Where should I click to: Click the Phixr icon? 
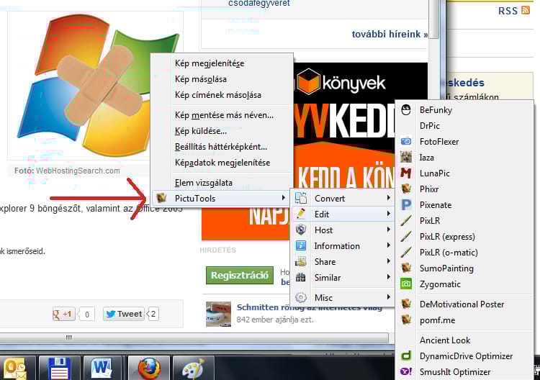tap(406, 189)
